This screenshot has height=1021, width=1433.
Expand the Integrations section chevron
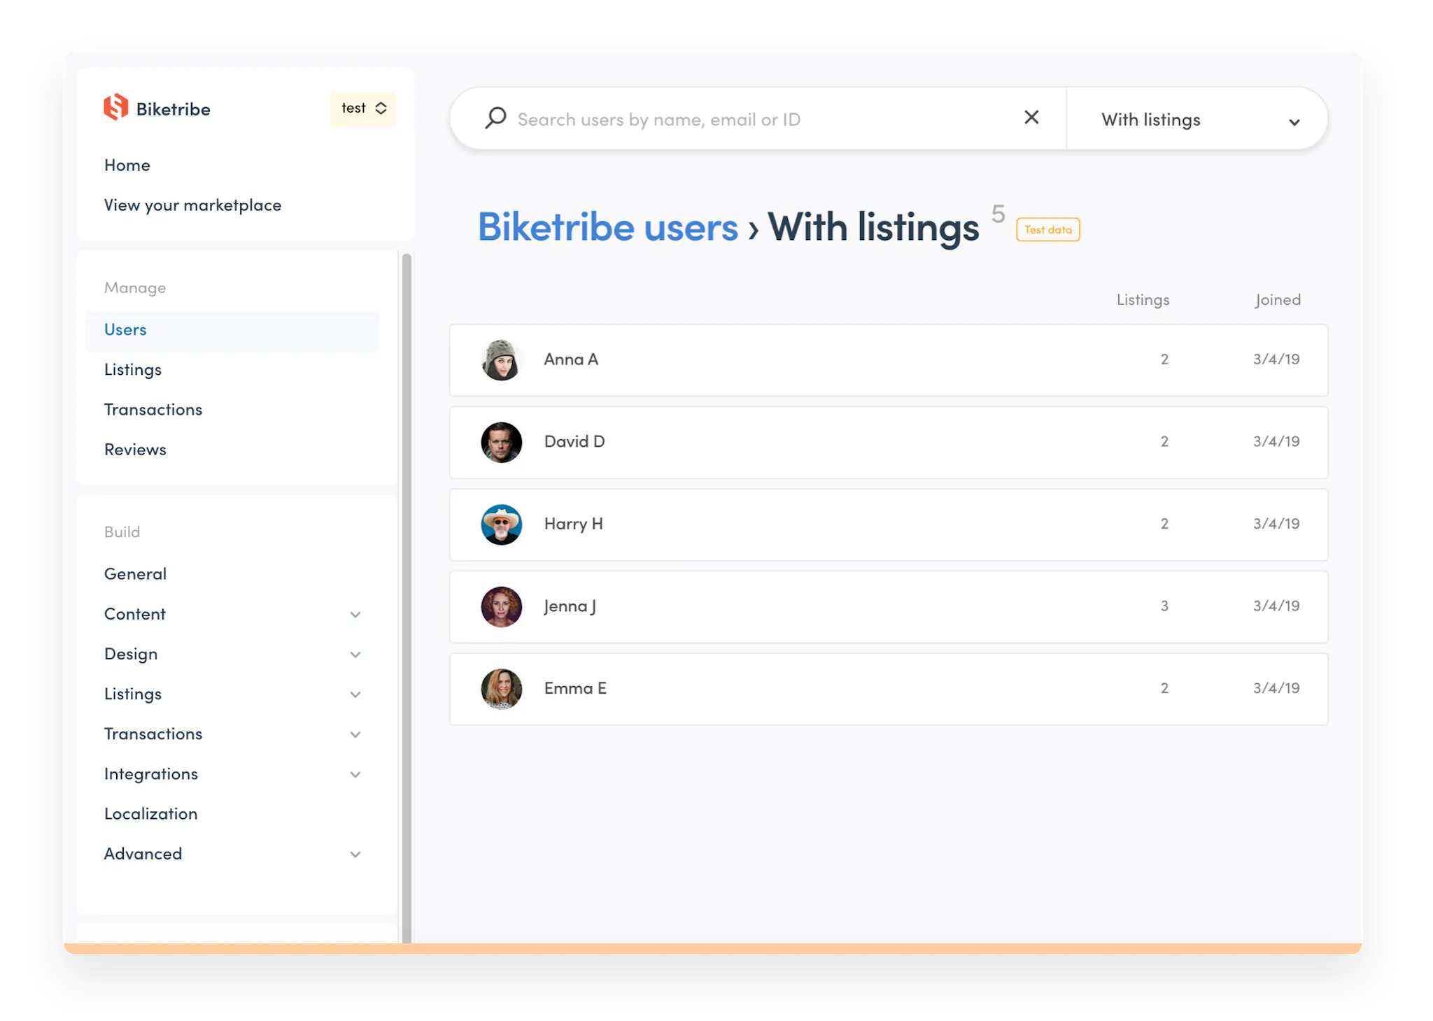(355, 775)
